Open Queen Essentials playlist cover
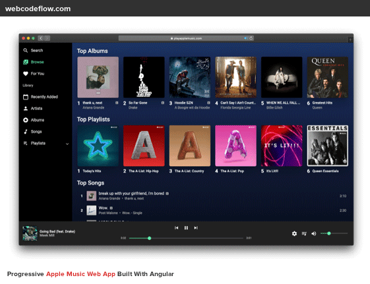This screenshot has height=284, width=370. point(328,146)
